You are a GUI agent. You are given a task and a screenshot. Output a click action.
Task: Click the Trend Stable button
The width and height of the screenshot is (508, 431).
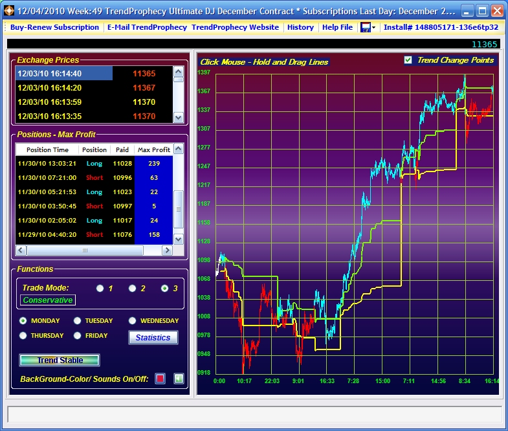click(x=60, y=360)
